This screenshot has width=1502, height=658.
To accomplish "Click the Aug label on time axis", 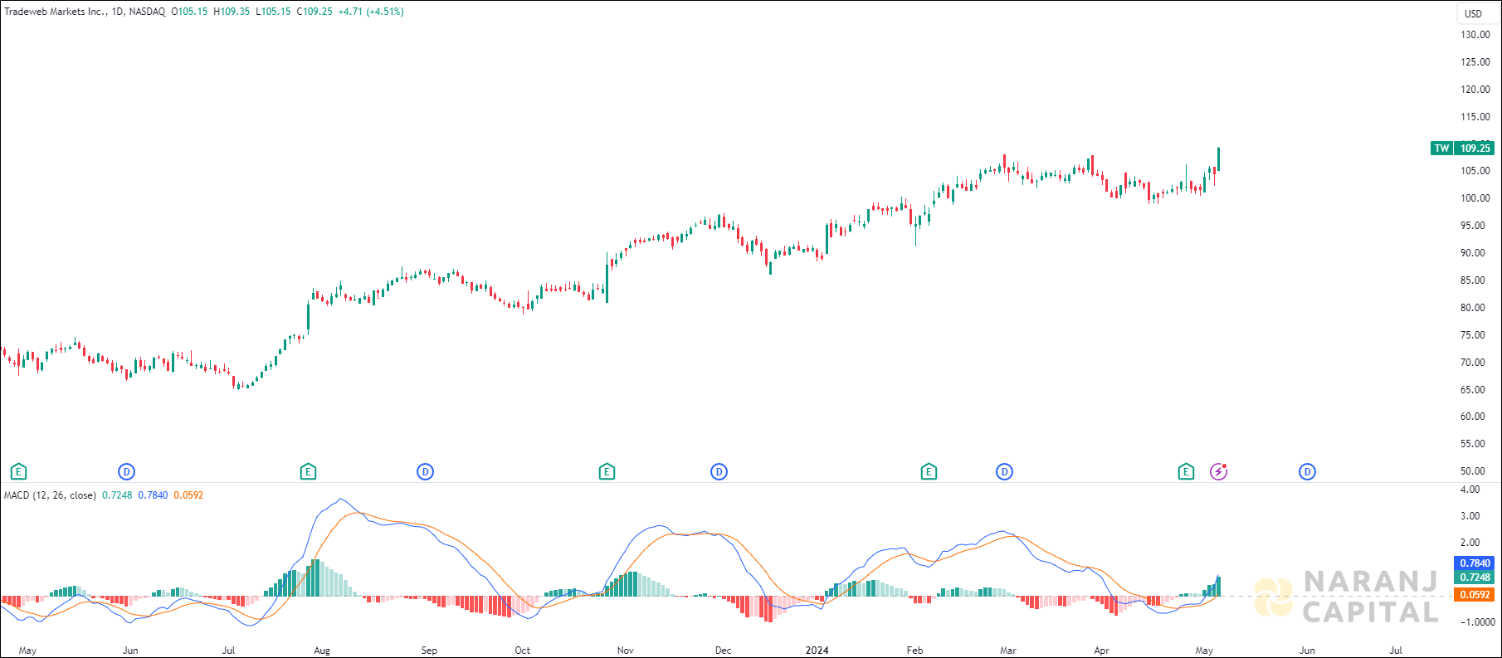I will [322, 651].
